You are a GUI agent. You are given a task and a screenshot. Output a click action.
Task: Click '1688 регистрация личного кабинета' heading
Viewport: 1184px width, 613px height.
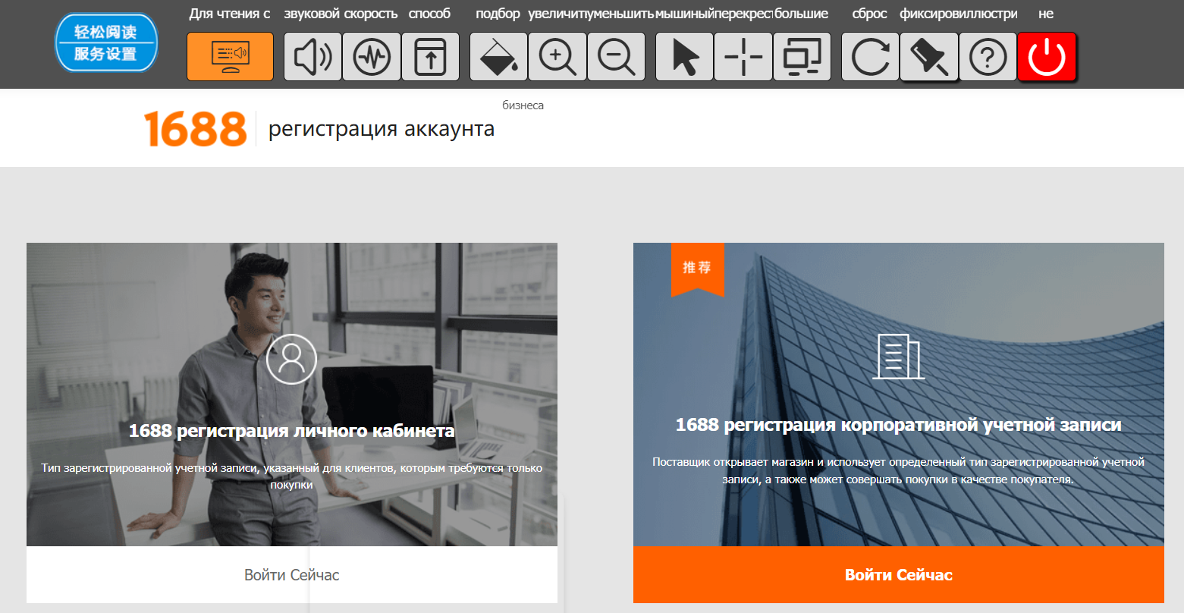click(292, 431)
